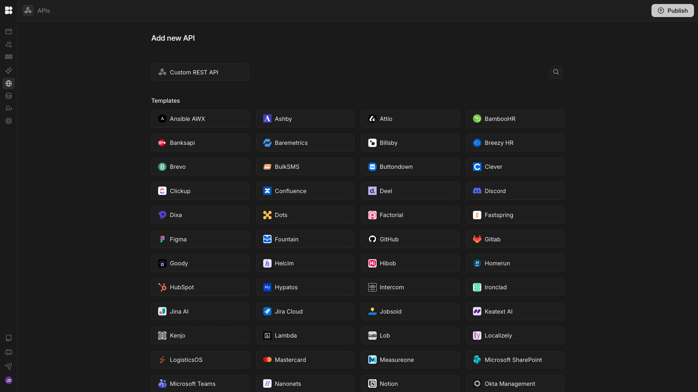Open the Discord community sidebar icon
698x392 pixels.
click(x=9, y=352)
